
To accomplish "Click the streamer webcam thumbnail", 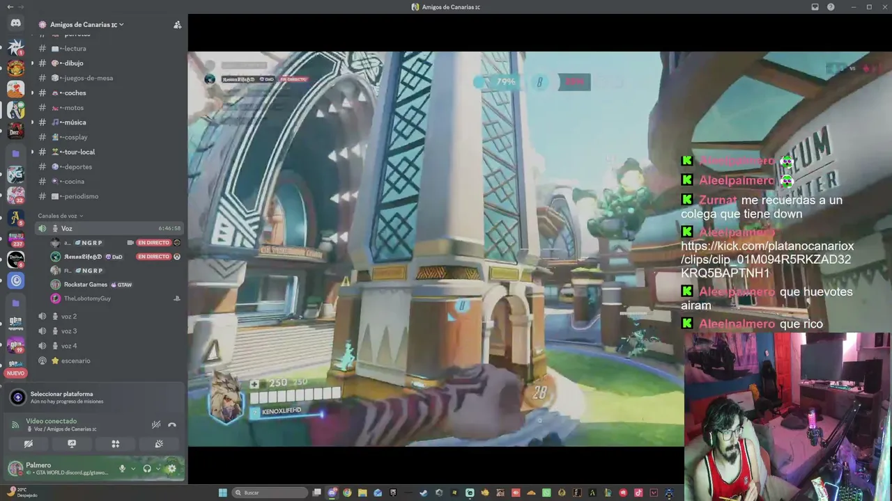I will 788,415.
